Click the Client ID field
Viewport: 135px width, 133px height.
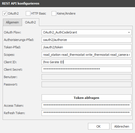coord(87,62)
